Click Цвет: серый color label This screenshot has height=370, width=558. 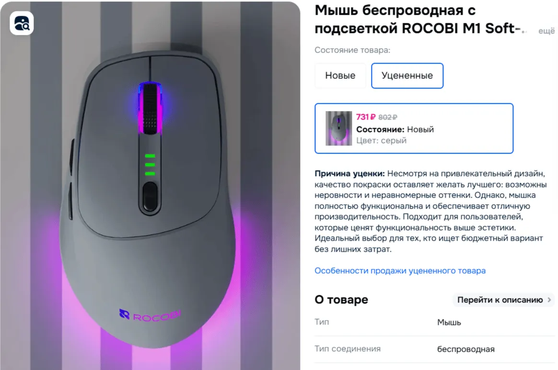coord(381,140)
